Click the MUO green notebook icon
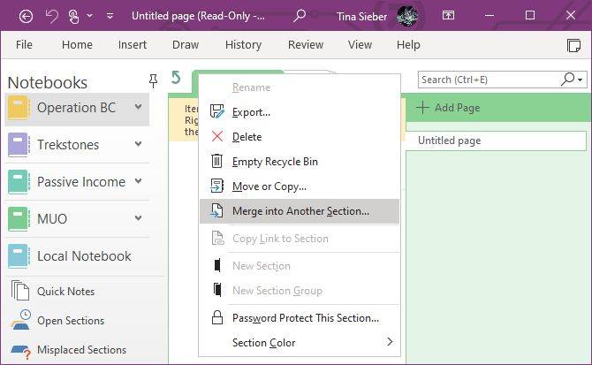The image size is (592, 365). 19,218
